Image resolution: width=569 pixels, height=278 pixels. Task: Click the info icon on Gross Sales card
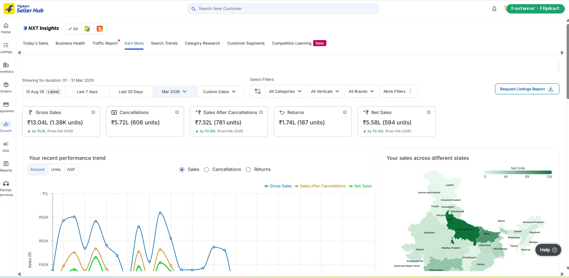[x=93, y=112]
